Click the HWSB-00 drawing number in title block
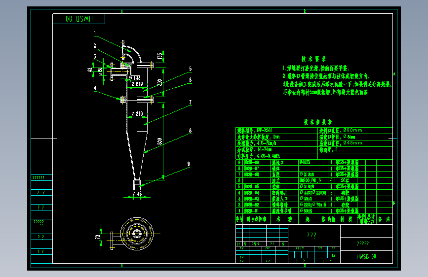 [366, 257]
